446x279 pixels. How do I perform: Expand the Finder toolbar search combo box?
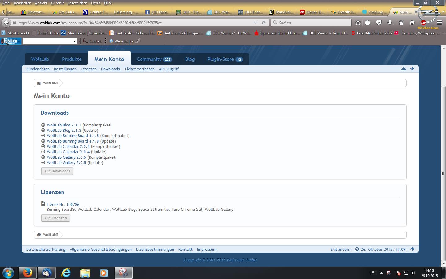(74, 41)
